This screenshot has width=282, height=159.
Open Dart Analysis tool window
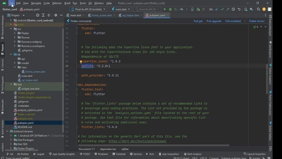tap(193, 154)
